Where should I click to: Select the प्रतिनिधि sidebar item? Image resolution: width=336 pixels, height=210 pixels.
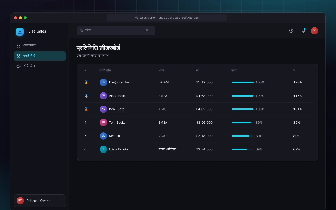[x=40, y=56]
